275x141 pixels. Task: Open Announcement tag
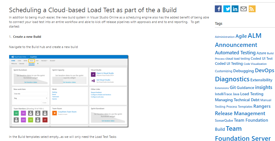coord(236,45)
